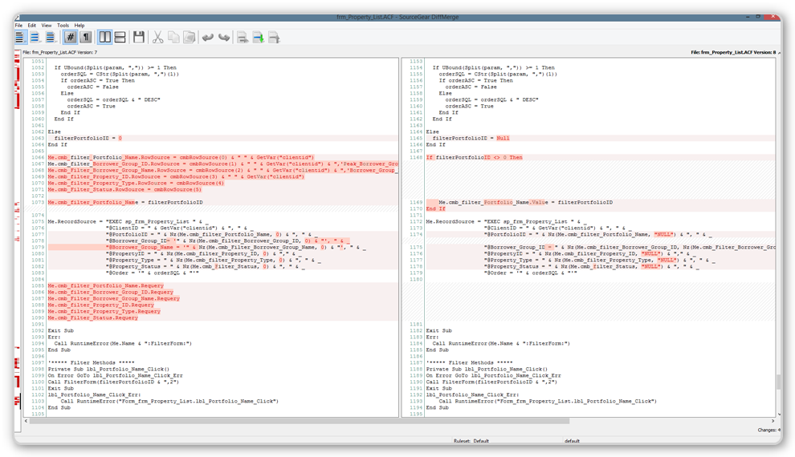Viewport: 795px width, 457px height.
Task: Click the Copy icon in the toolbar
Action: click(173, 37)
